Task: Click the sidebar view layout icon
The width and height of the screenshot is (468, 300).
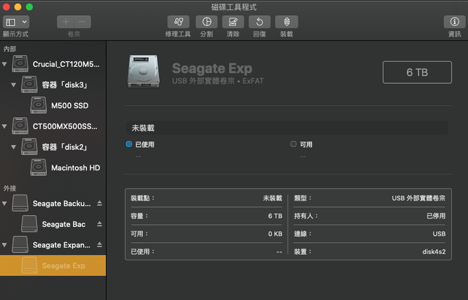Action: (x=11, y=22)
